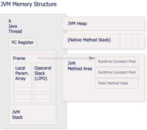Click the Local Param. Array column
The width and height of the screenshot is (147, 130).
22,83
